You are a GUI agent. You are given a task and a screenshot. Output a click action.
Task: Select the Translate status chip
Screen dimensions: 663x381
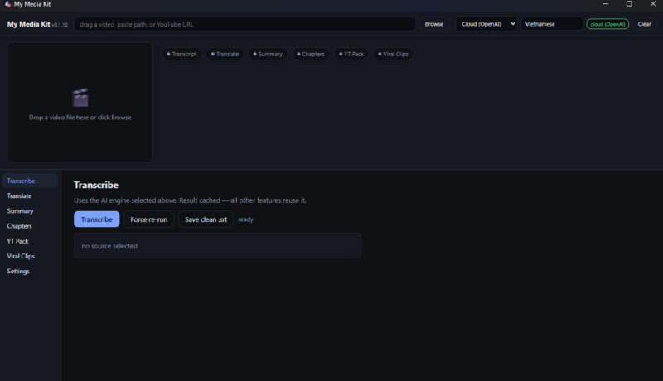click(224, 54)
